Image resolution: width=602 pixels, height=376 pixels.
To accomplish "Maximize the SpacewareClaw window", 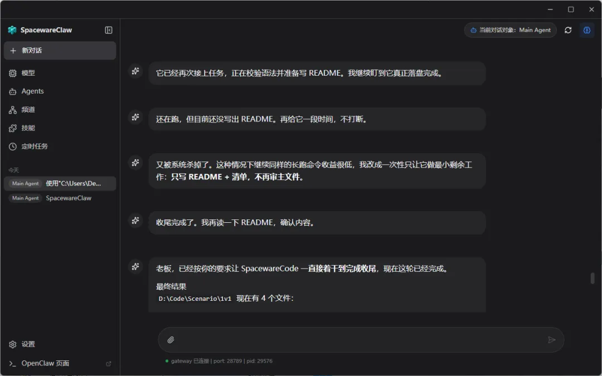I will pyautogui.click(x=571, y=9).
